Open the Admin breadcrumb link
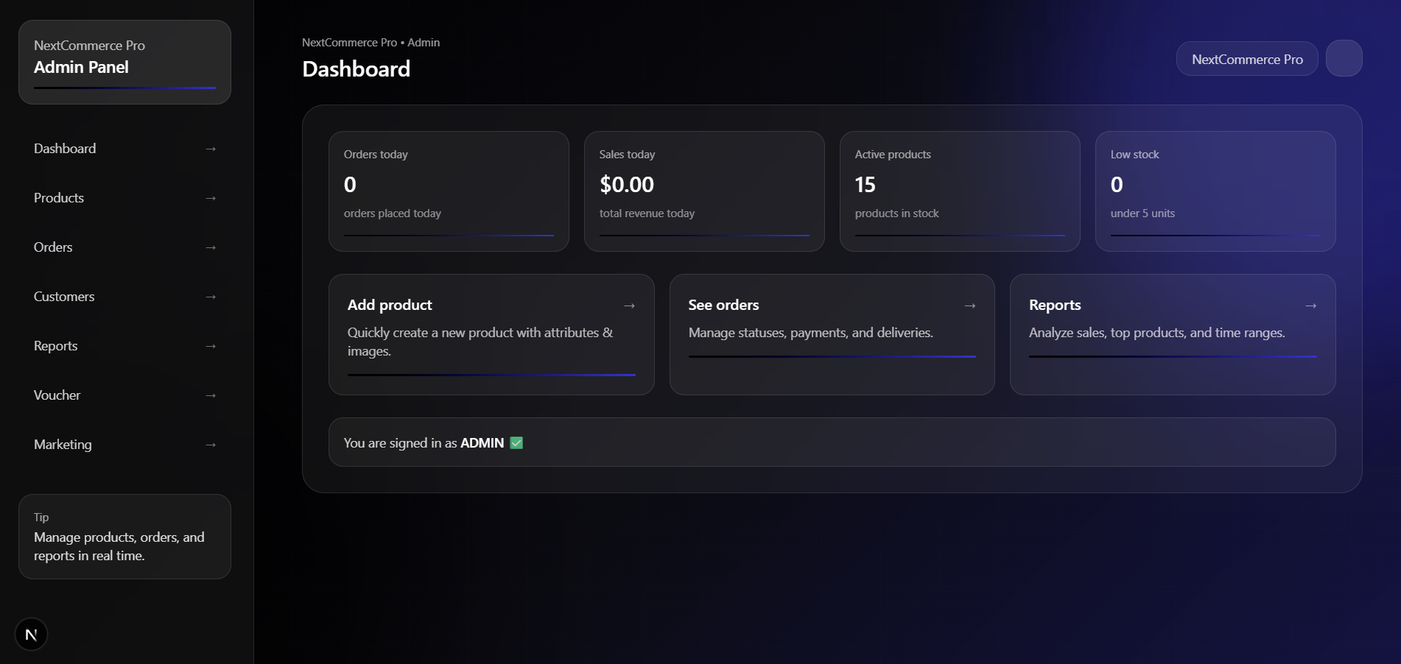The image size is (1401, 664). click(x=424, y=42)
